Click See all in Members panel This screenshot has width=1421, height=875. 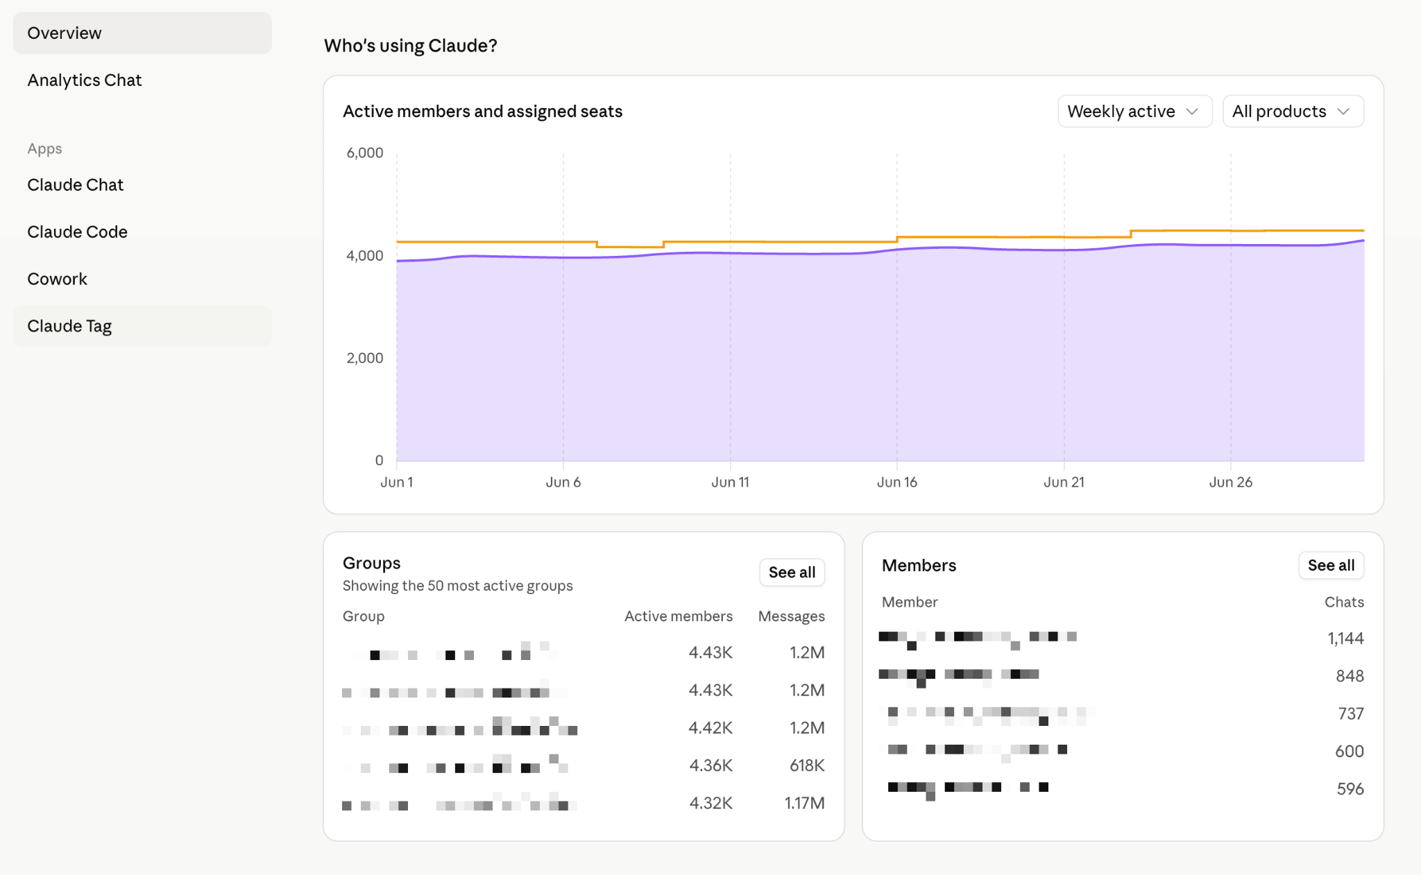[1331, 565]
